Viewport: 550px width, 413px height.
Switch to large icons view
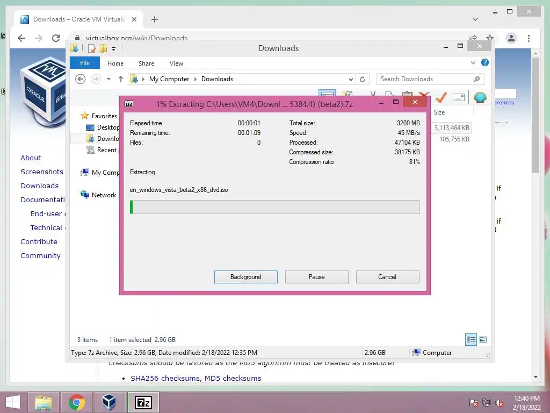coord(483,339)
